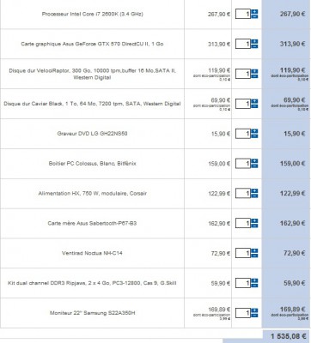311x343 pixels.
Task: Decrease quantity of Noctua NH-C14 cooler
Action: (254, 256)
